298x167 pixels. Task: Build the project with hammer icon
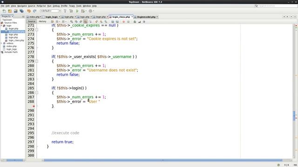(x=65, y=11)
